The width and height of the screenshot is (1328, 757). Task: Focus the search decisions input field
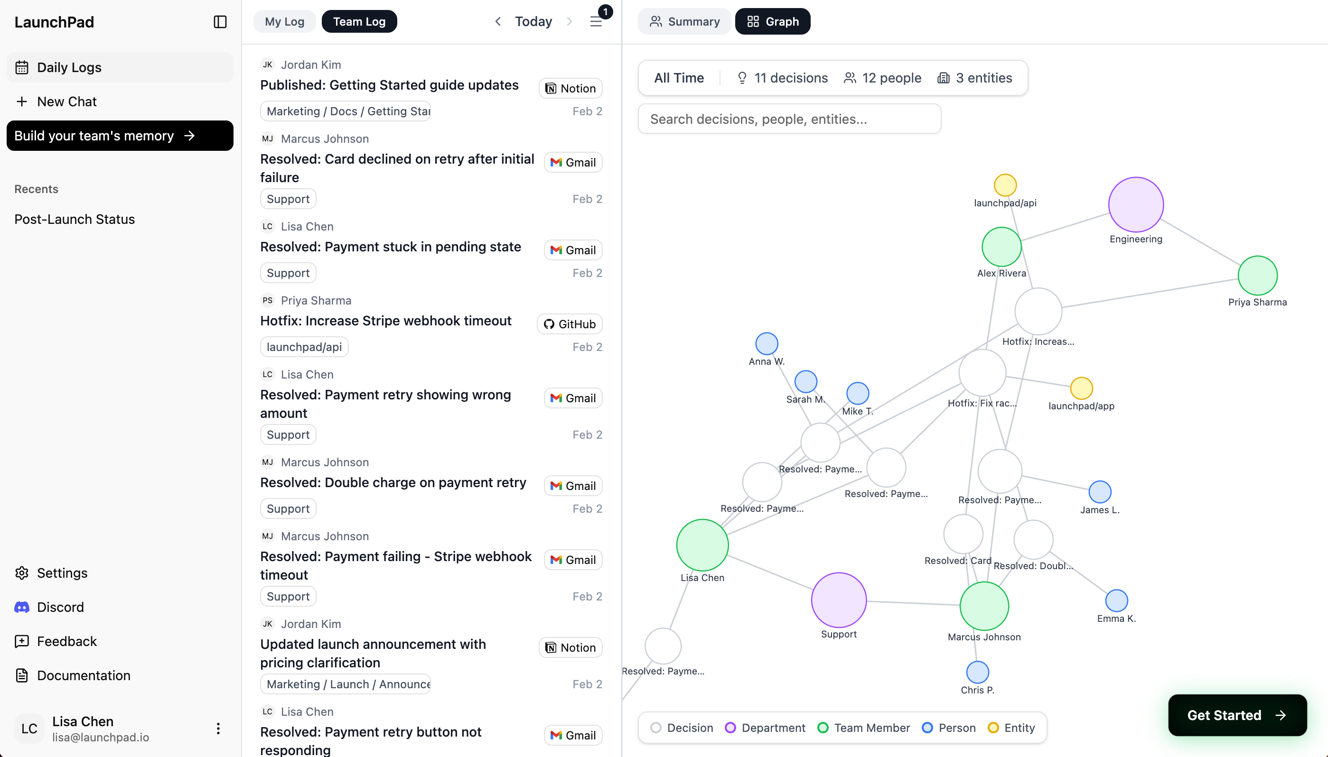coord(789,119)
